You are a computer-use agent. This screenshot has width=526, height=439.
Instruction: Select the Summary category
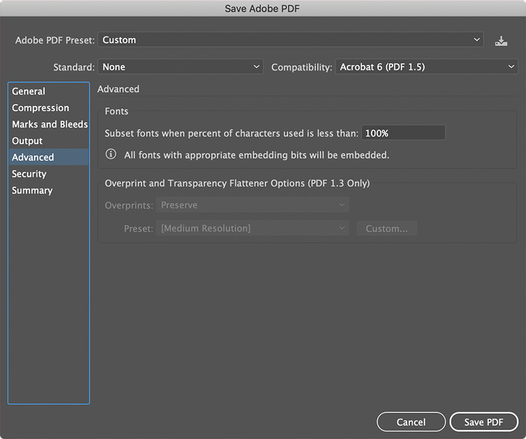pyautogui.click(x=49, y=190)
